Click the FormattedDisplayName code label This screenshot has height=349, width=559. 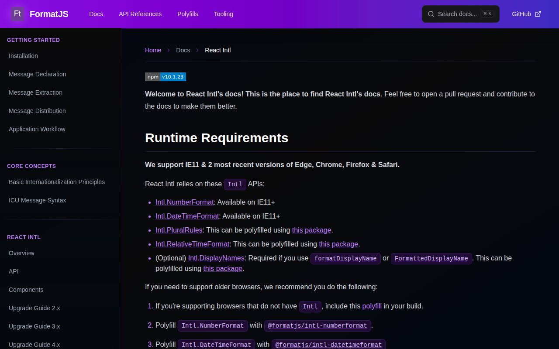coord(431,258)
